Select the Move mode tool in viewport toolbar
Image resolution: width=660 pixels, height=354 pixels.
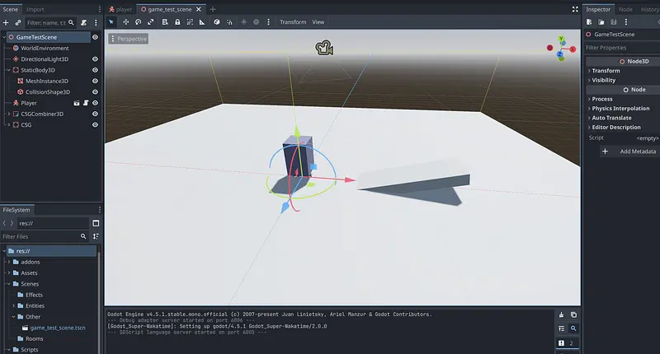pos(125,22)
